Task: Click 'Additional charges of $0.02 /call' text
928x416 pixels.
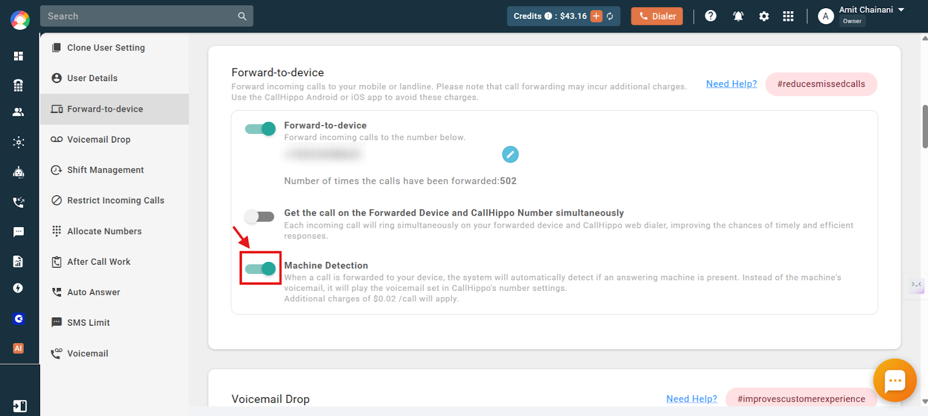Action: click(371, 299)
